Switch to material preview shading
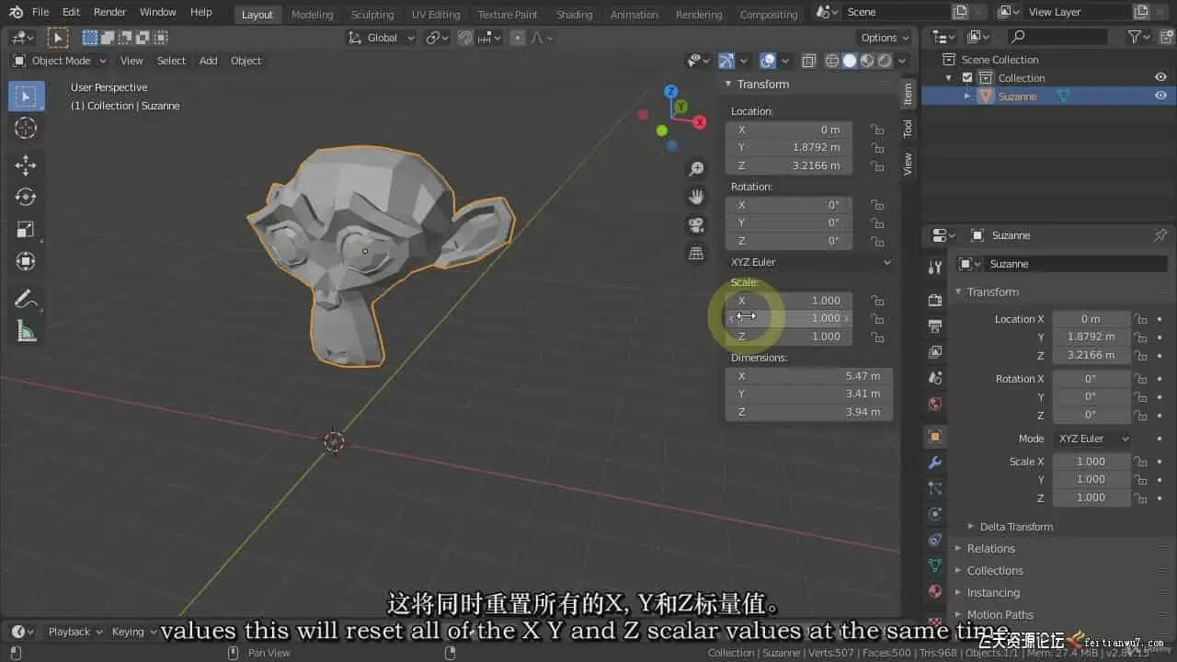 [867, 61]
